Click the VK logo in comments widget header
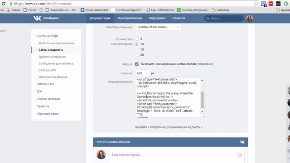Screen dimensions: 290x163 pyautogui.click(x=242, y=142)
